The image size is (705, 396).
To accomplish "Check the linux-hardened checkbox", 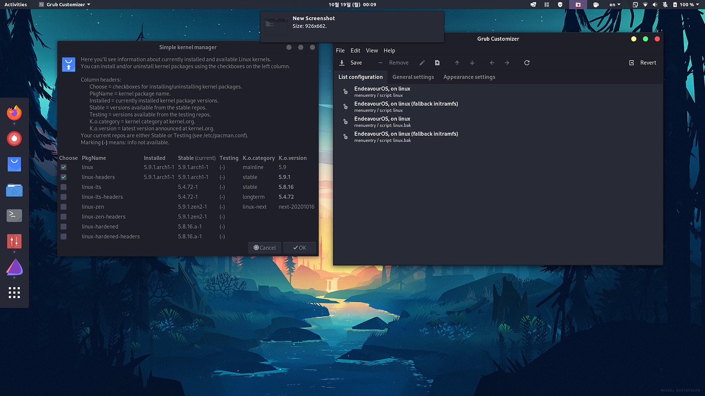I will tap(63, 227).
